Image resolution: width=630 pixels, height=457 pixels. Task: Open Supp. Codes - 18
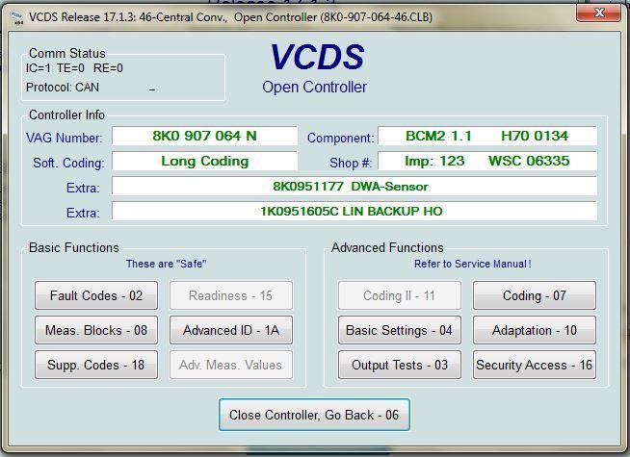point(96,365)
